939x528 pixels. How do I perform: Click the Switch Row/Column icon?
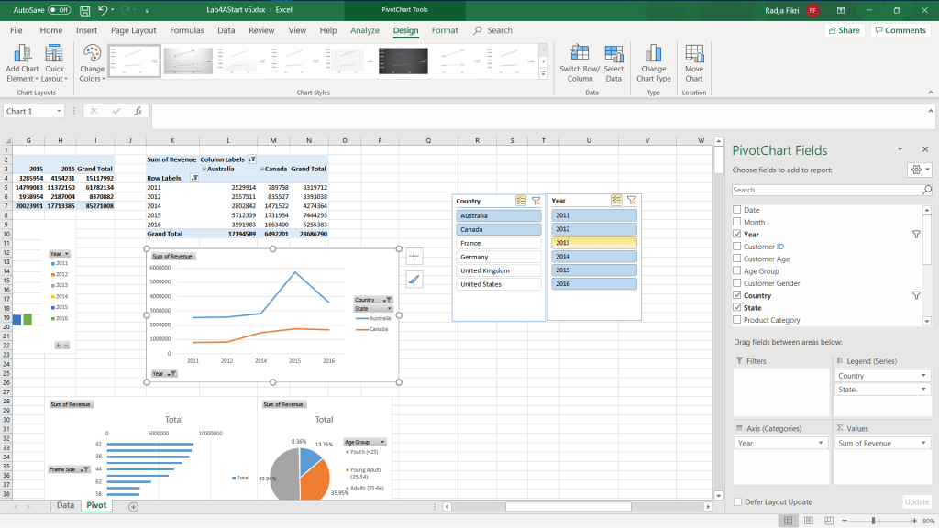pyautogui.click(x=580, y=54)
